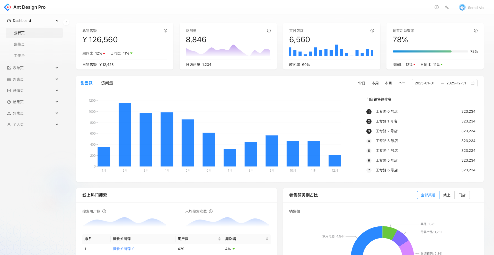The image size is (494, 255).
Task: Click the 详情页 profile icon
Action: tap(9, 91)
